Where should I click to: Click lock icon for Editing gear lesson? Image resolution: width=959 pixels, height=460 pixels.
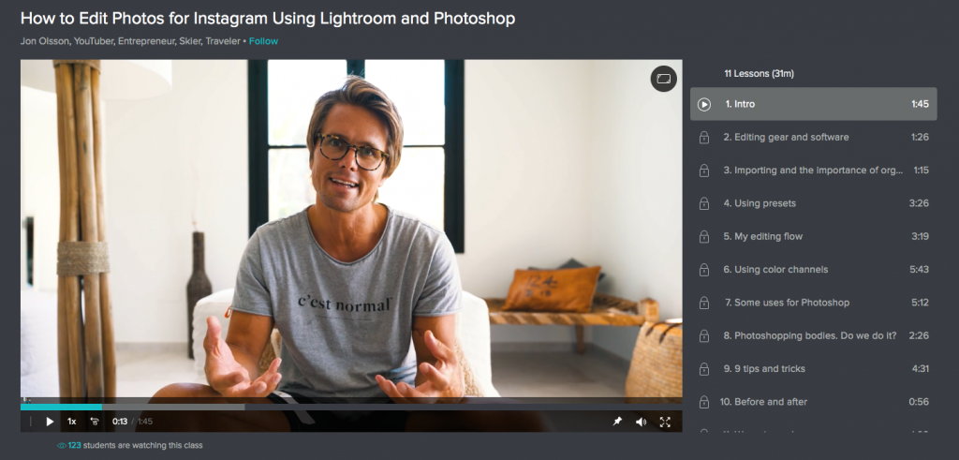(704, 138)
